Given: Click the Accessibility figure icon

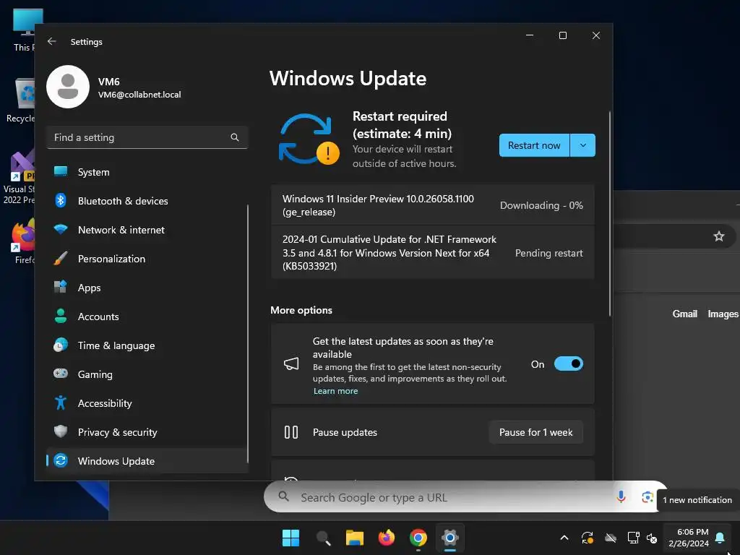Looking at the screenshot, I should (x=61, y=403).
